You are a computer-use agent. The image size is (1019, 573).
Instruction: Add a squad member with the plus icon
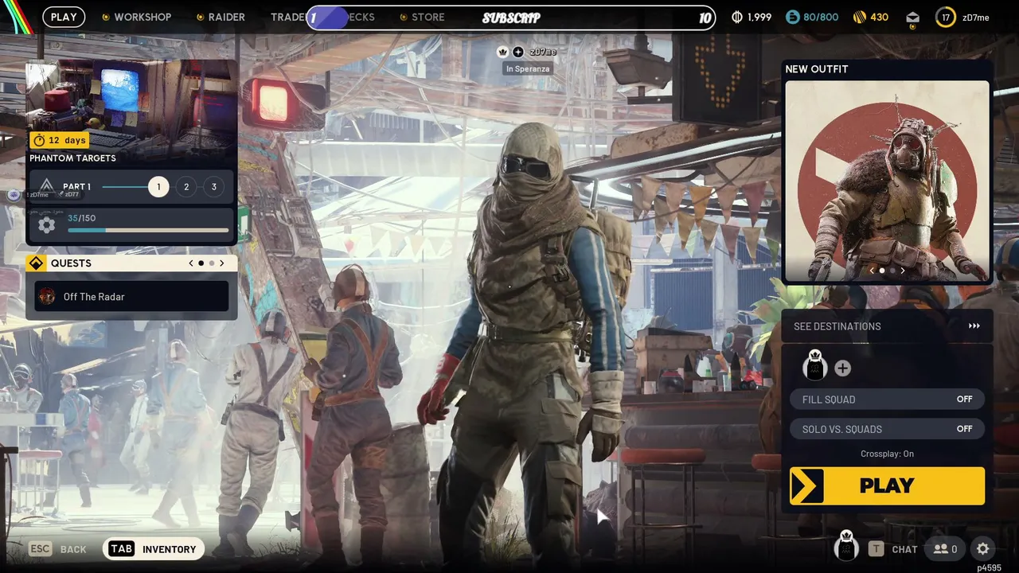(x=842, y=368)
